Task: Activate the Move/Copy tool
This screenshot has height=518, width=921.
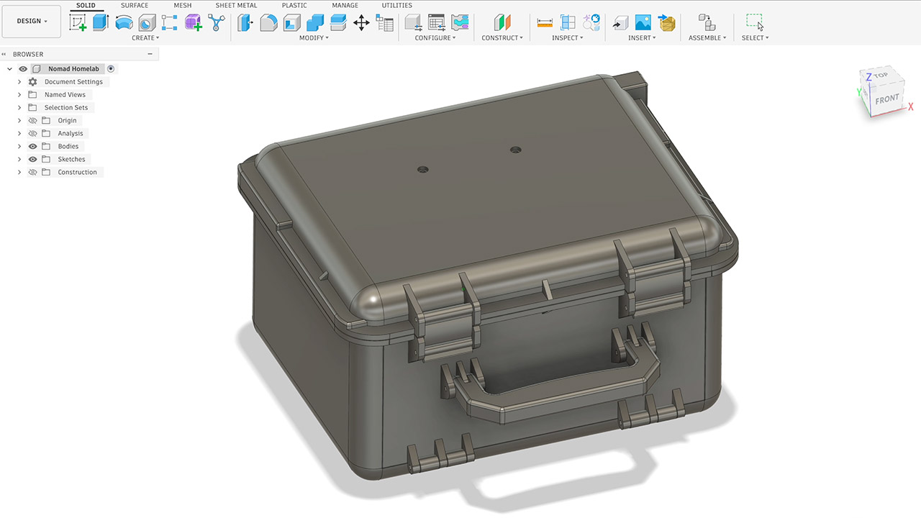Action: coord(361,22)
